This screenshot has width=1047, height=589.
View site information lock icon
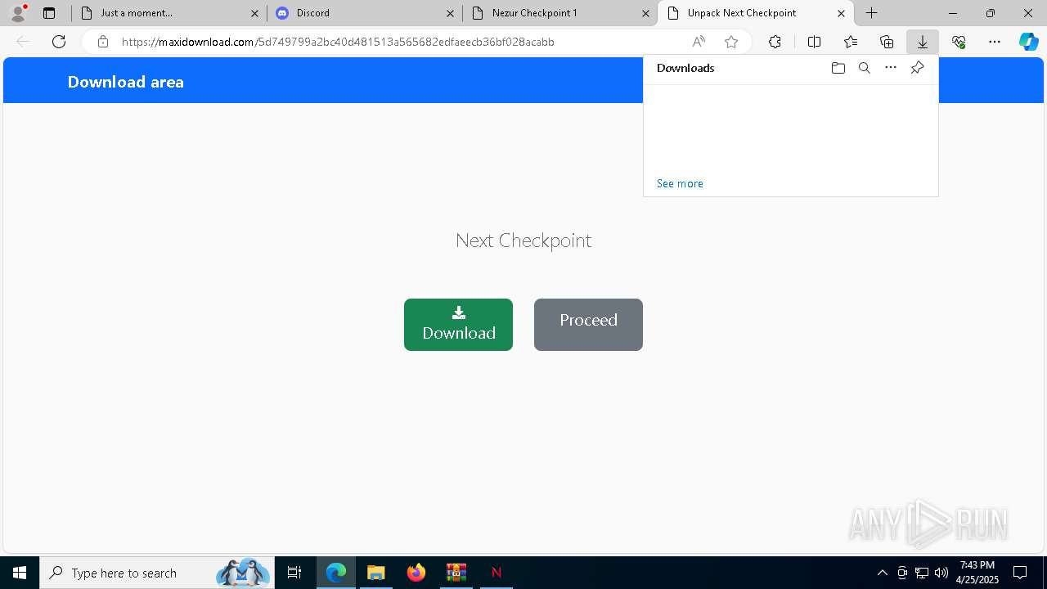[103, 42]
